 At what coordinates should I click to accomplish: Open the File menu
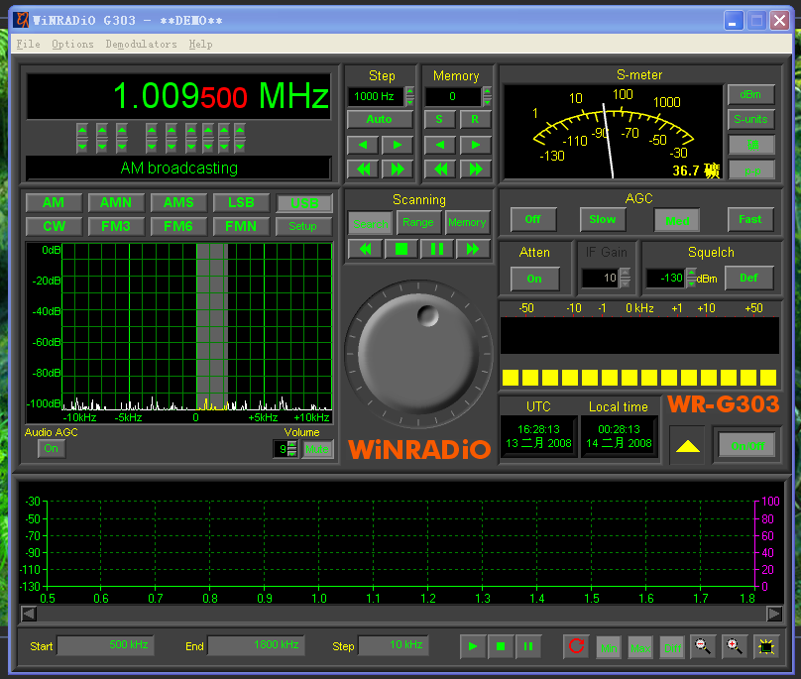[x=29, y=44]
